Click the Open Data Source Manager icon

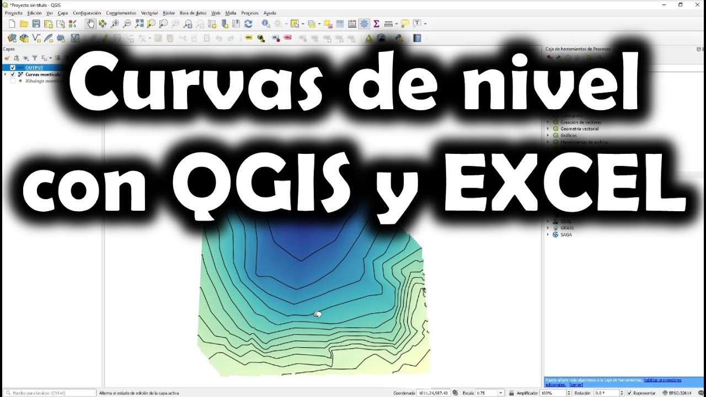(x=12, y=38)
